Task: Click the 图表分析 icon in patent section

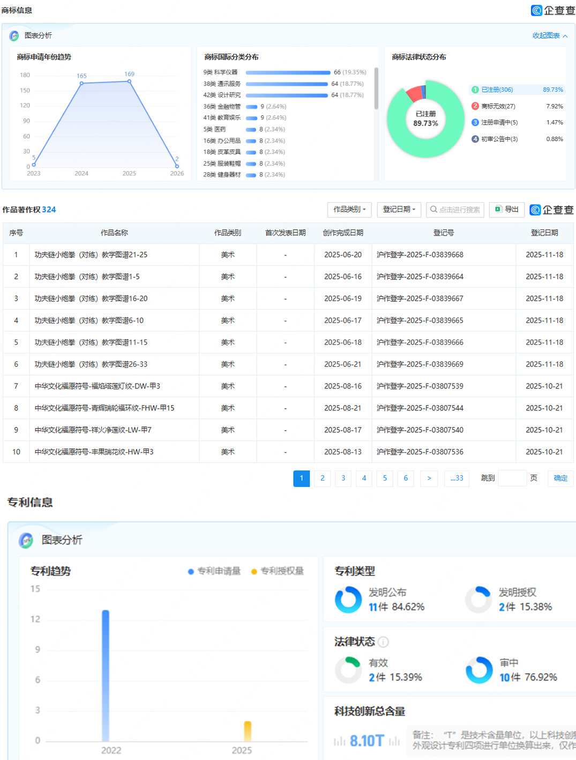Action: click(26, 540)
